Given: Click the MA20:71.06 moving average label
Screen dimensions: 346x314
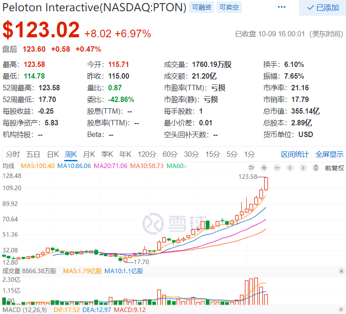Looking at the screenshot, I should pyautogui.click(x=111, y=166).
